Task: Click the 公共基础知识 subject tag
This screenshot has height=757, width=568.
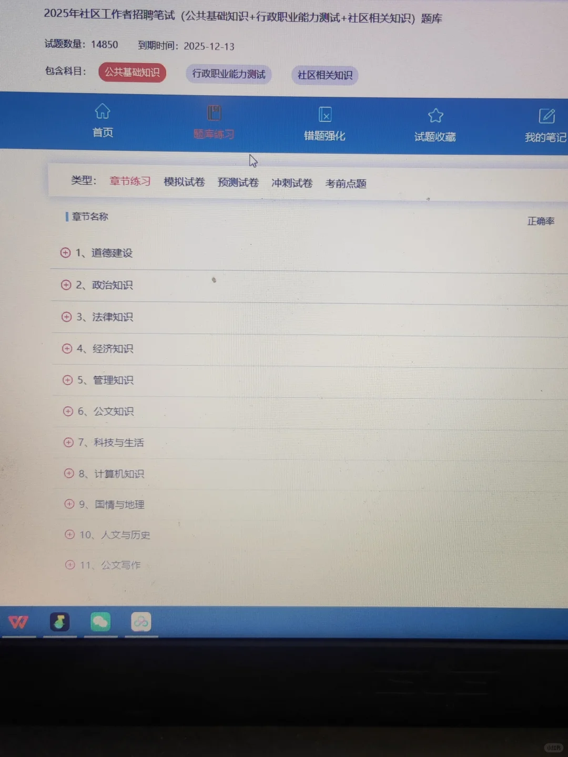Action: [132, 73]
